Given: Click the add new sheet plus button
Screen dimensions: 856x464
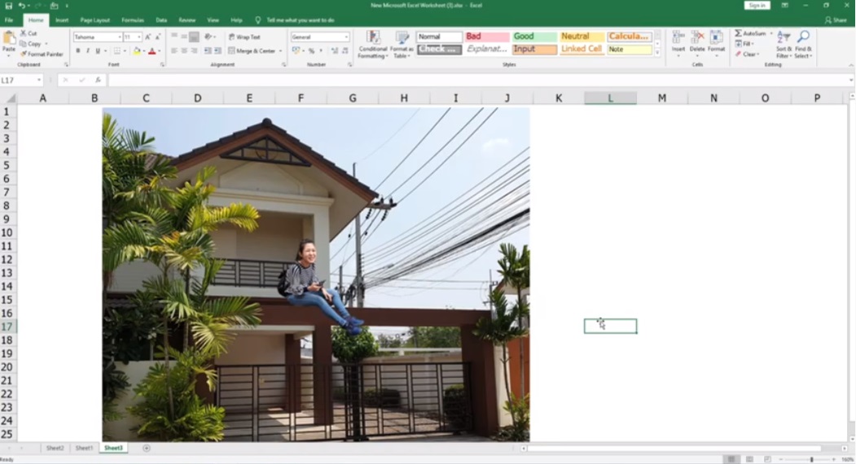Looking at the screenshot, I should coord(147,448).
